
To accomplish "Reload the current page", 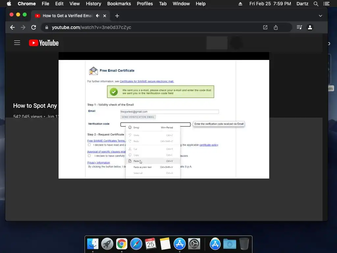I will pos(34,27).
